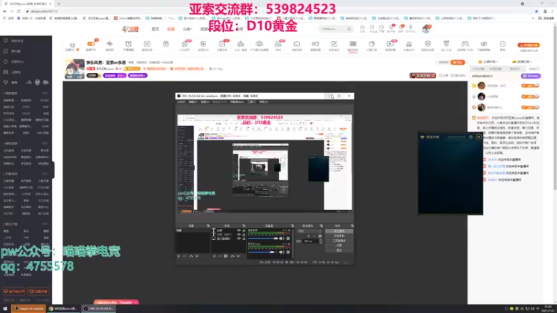Move scene up in OBS scenes panel
Screen dimensions: 557x313
[x=191, y=256]
